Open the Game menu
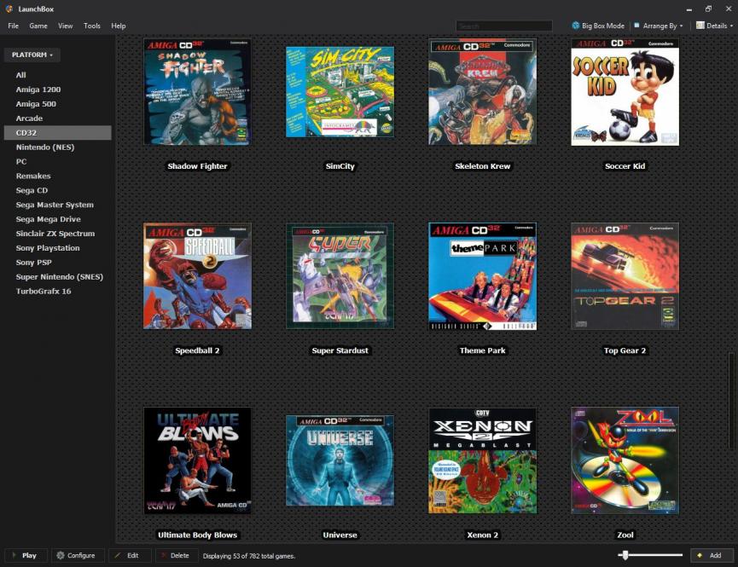 point(38,26)
